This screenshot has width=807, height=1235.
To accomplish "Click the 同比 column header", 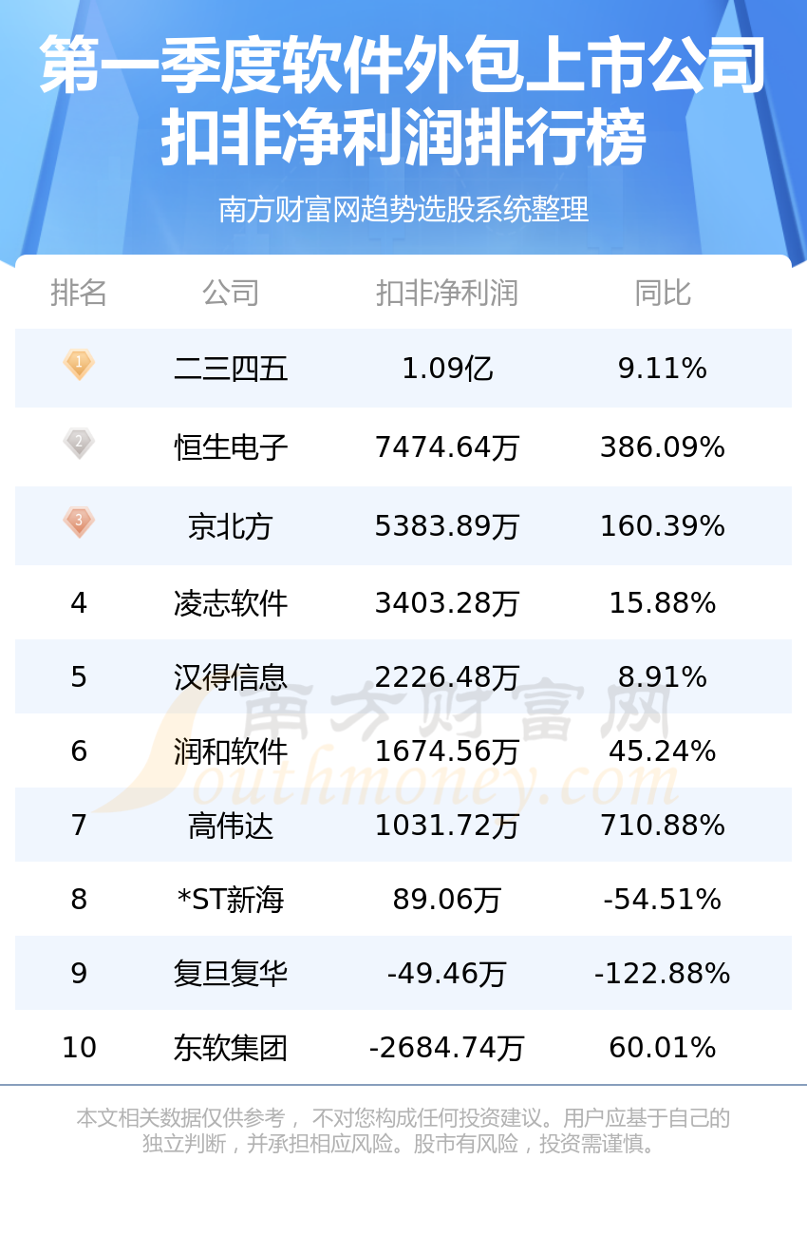I will [x=663, y=293].
